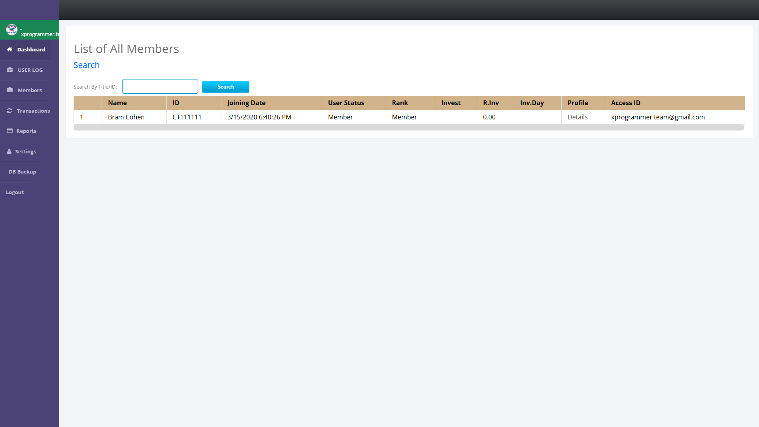Click the xprogrammer.team@gmail.com access ID
Image resolution: width=759 pixels, height=427 pixels.
657,117
